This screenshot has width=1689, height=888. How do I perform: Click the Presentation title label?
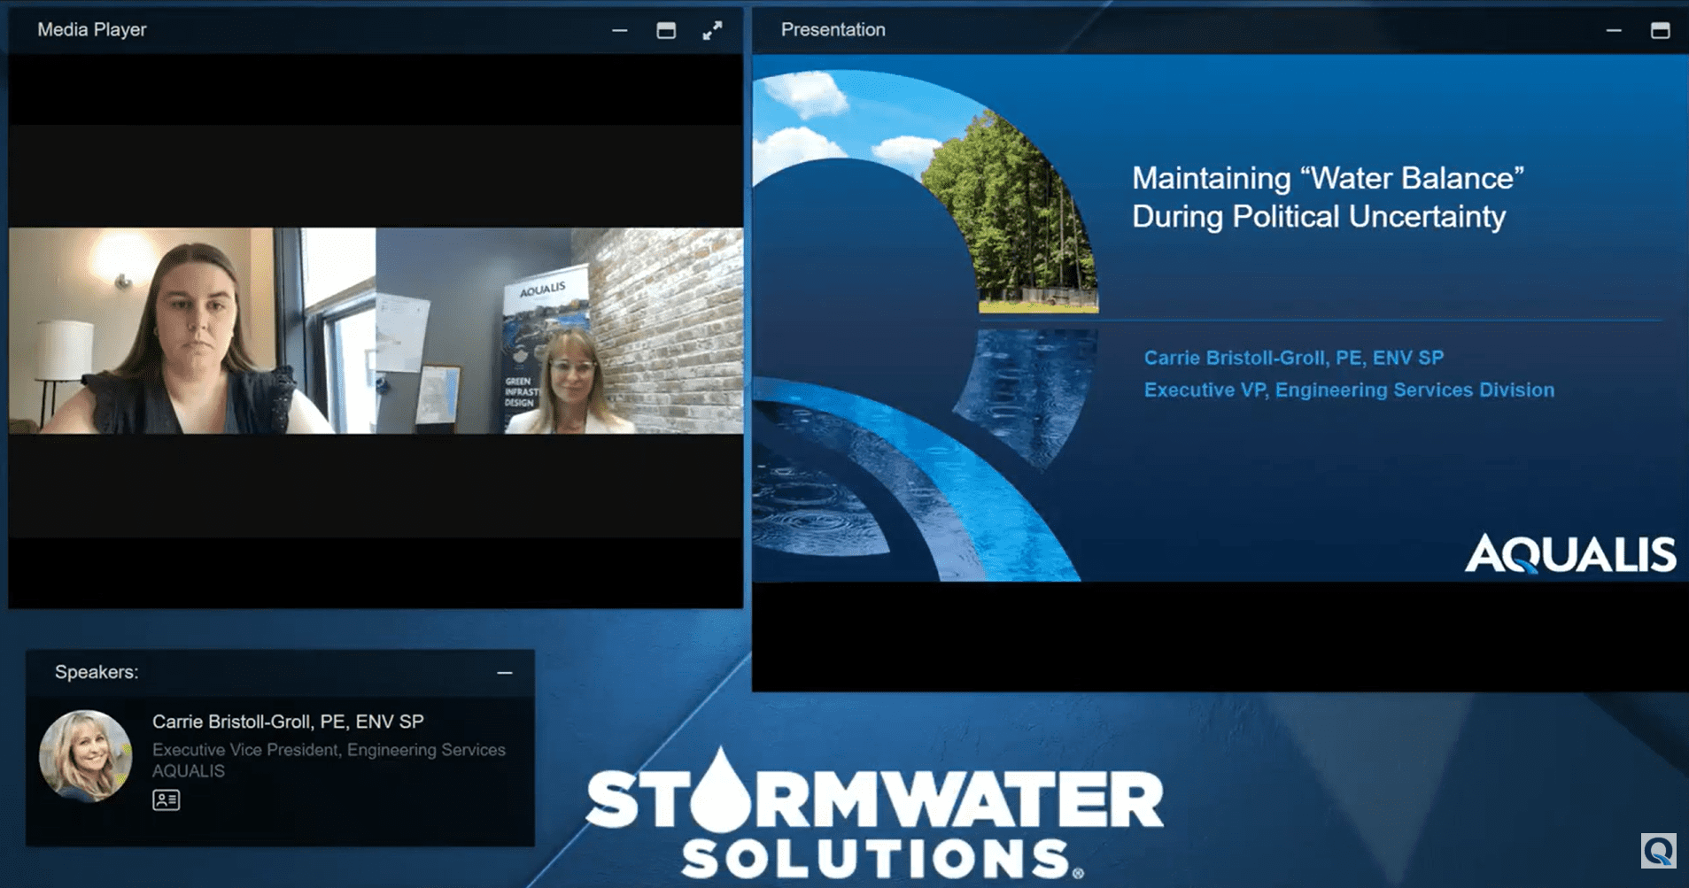(833, 30)
